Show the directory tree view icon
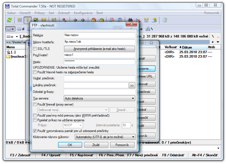This screenshot has height=164, width=226. 44,20
